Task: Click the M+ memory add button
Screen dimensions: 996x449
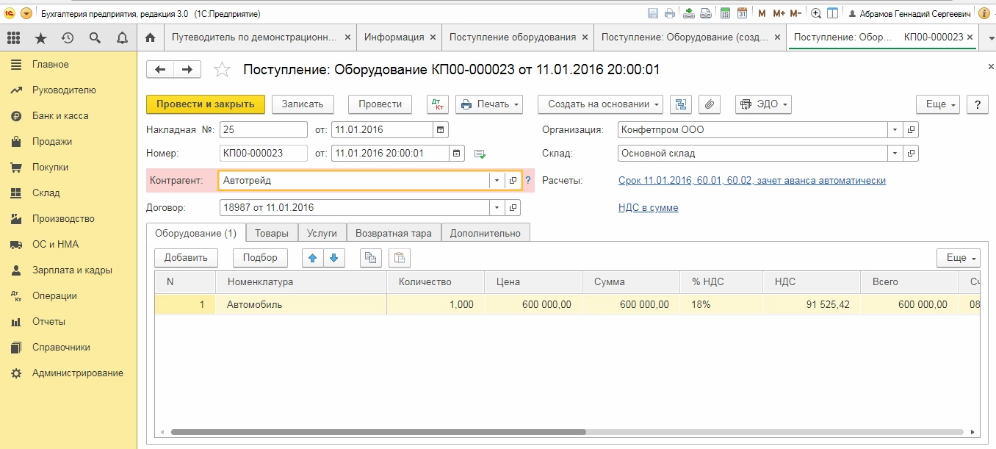Action: point(779,13)
